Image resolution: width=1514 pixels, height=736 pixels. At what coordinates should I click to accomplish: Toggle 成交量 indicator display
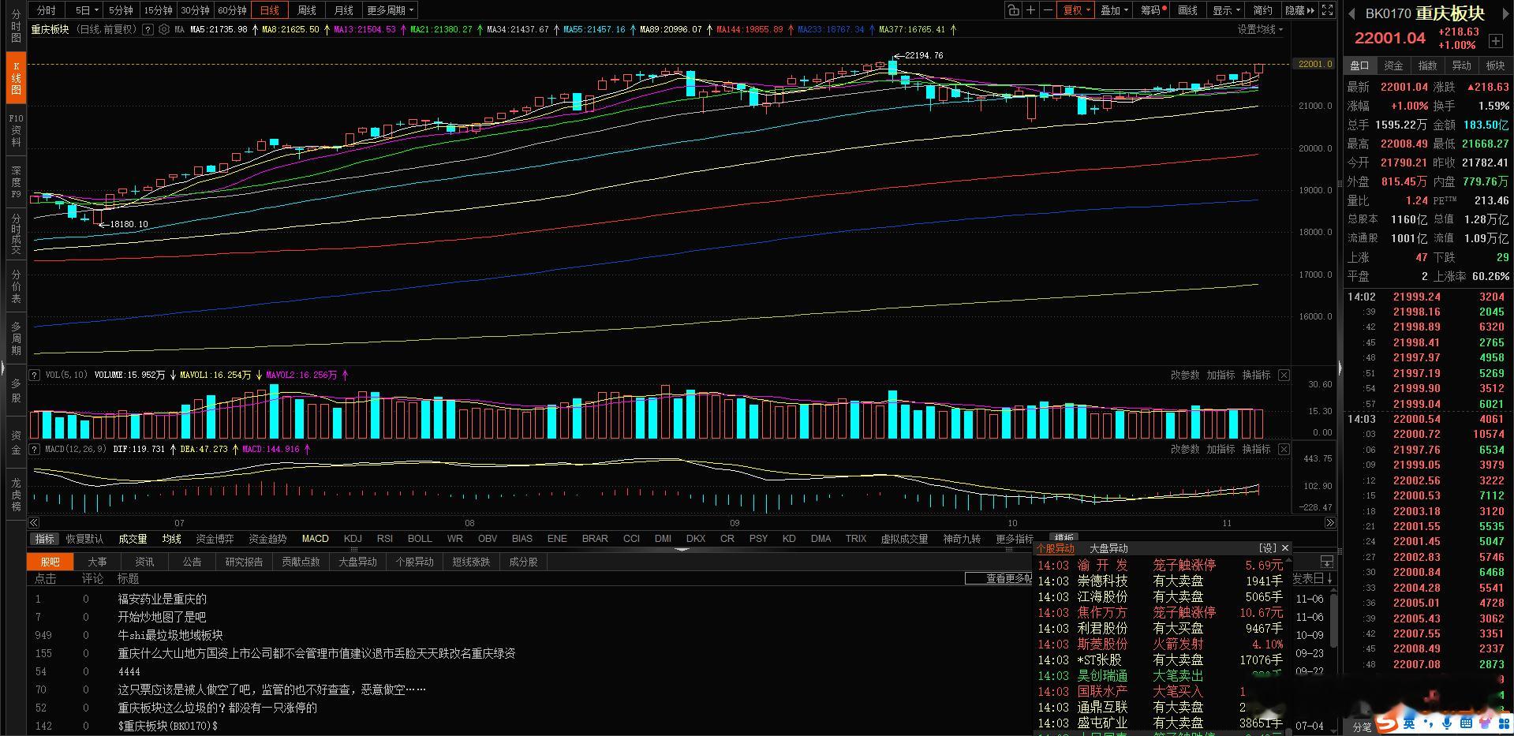(x=133, y=539)
